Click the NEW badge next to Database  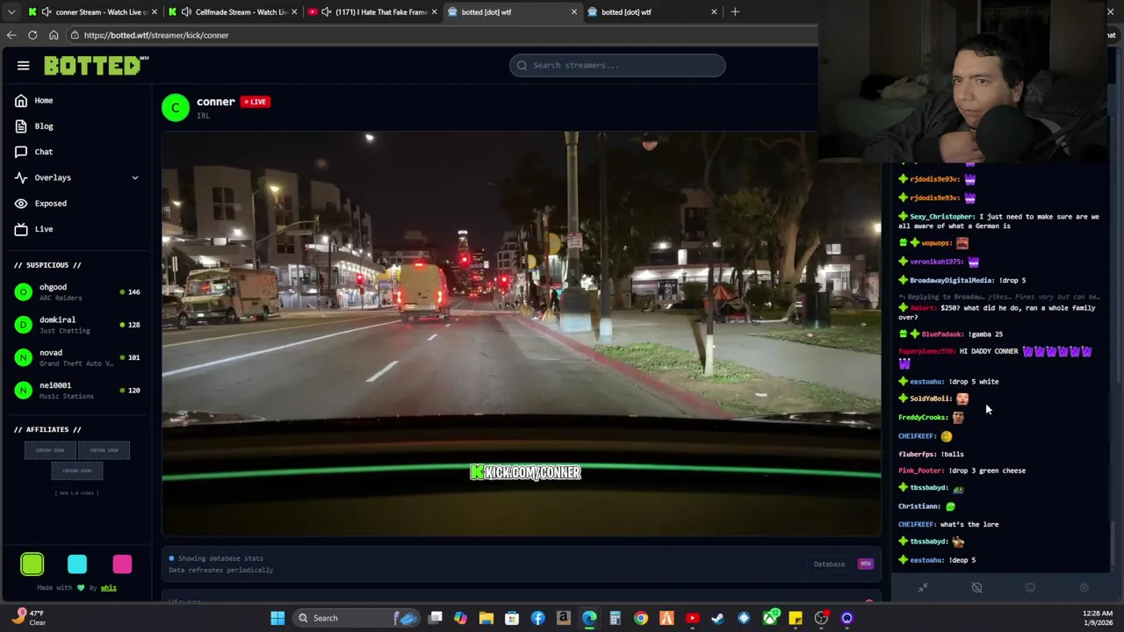(865, 564)
